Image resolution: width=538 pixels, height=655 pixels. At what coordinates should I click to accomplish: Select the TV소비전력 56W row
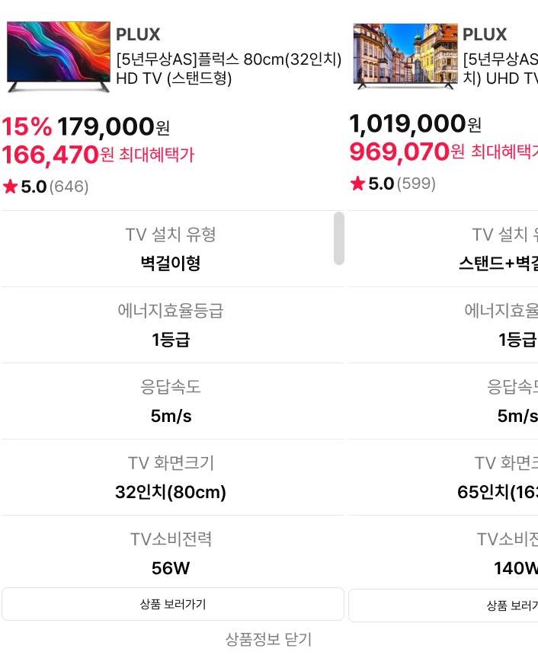(171, 554)
